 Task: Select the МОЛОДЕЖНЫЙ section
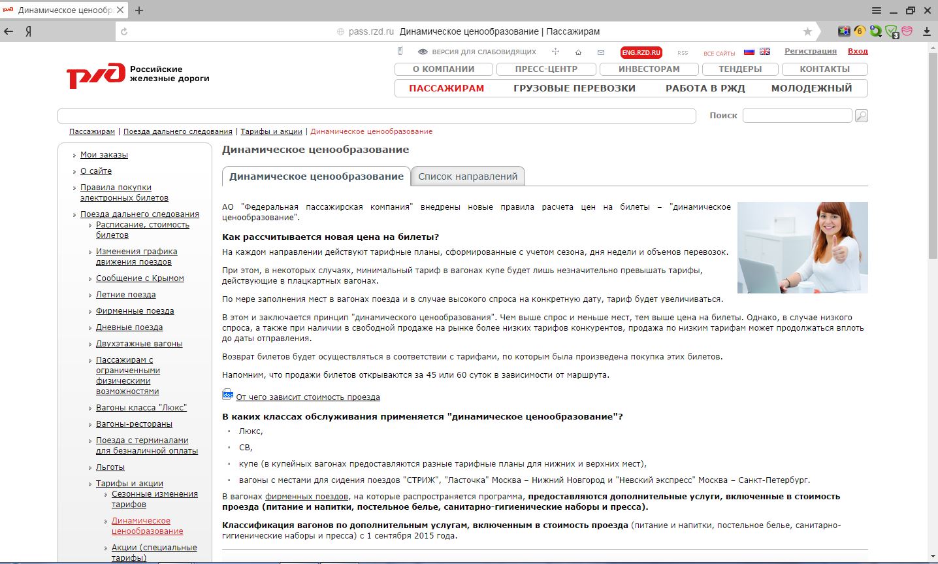pyautogui.click(x=812, y=88)
